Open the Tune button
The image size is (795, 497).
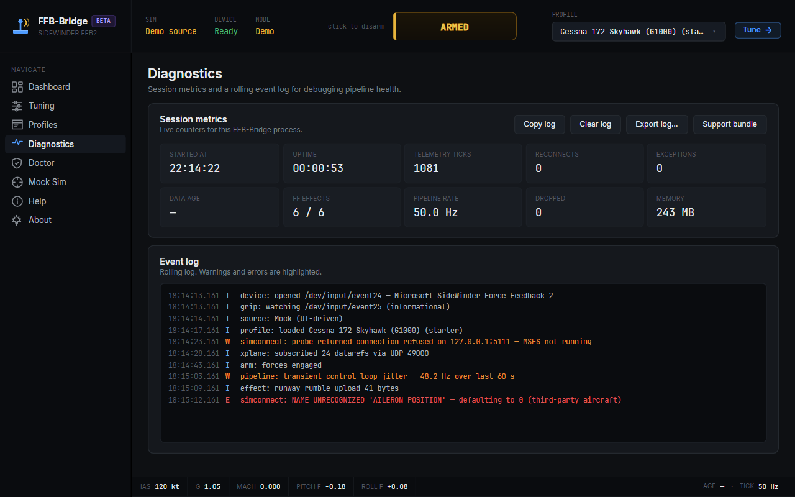758,30
